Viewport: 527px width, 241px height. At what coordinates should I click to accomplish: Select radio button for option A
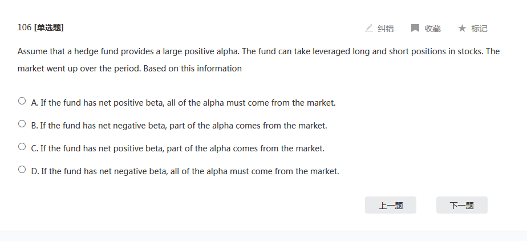pos(22,101)
